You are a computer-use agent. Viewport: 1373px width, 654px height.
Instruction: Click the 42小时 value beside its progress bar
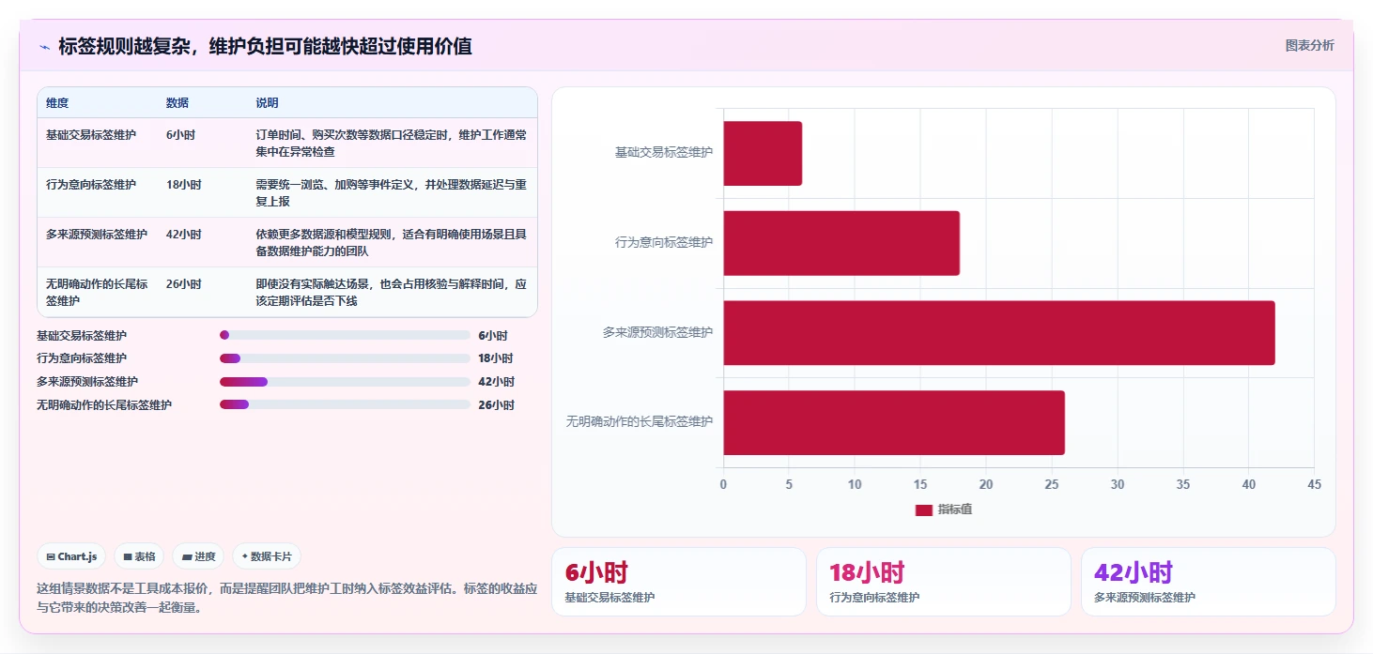point(496,382)
